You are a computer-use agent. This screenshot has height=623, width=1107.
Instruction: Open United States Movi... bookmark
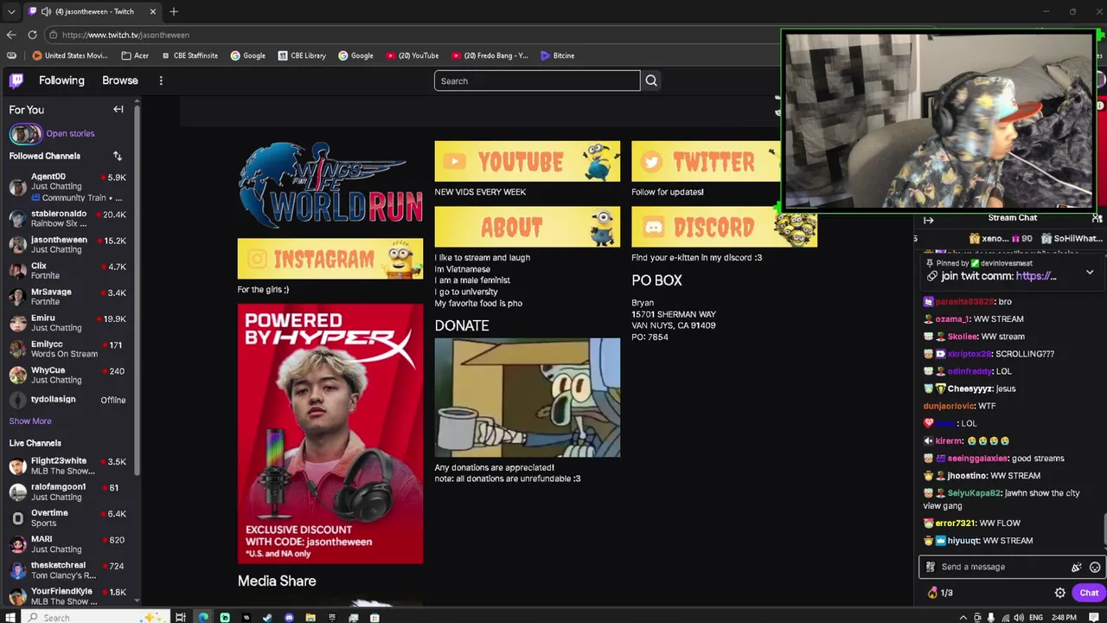click(x=70, y=55)
